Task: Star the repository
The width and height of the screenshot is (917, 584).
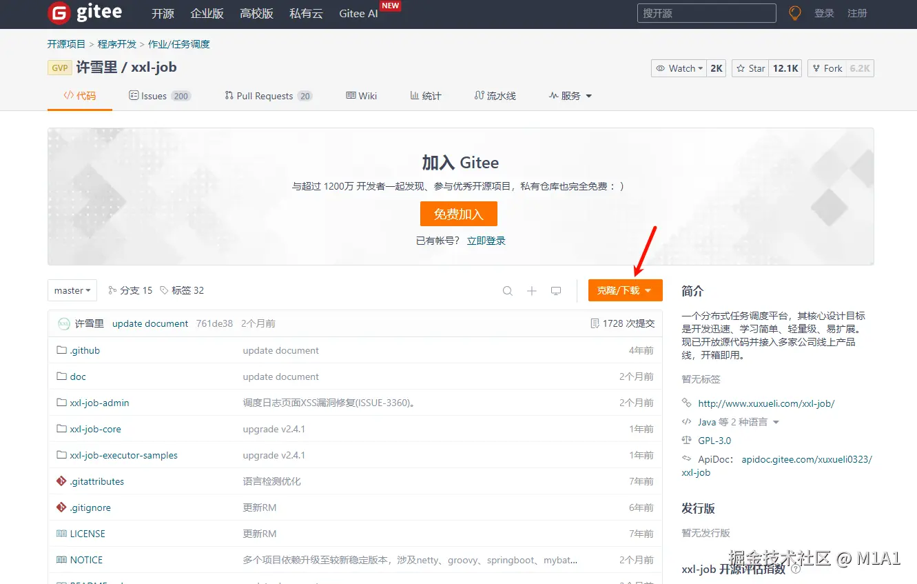Action: (x=750, y=68)
